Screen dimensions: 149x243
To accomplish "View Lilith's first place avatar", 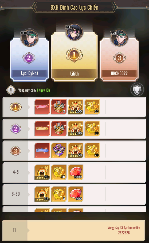I will [x=74, y=32].
